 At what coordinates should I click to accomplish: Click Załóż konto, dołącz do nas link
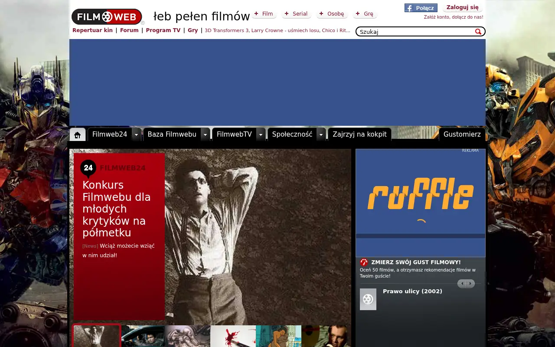pos(454,17)
